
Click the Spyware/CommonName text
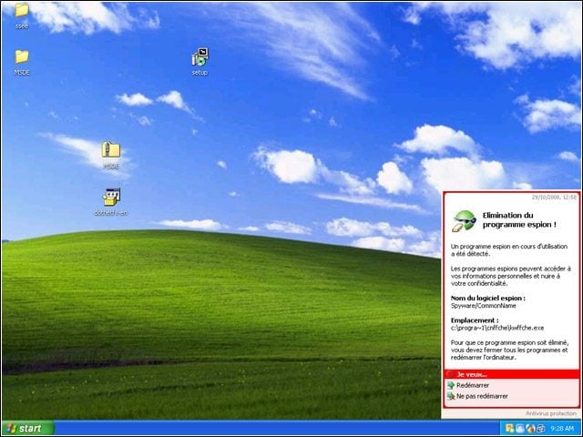point(483,306)
